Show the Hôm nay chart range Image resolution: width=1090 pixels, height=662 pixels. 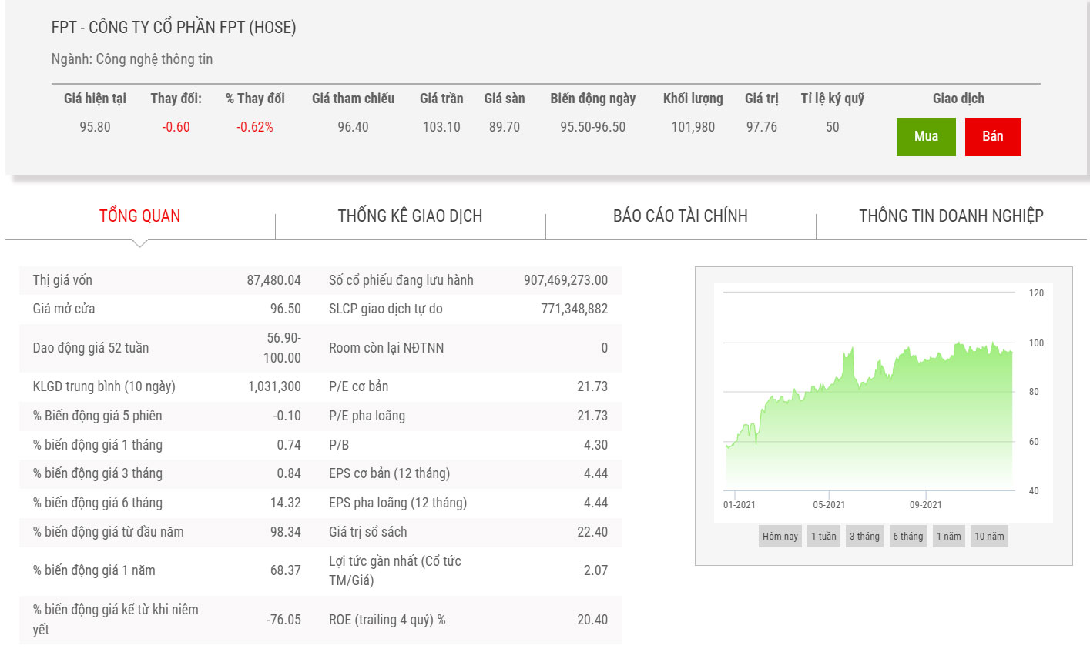780,537
